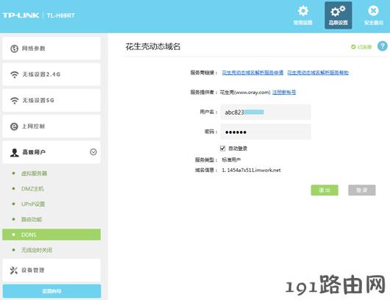Open 花生壳动态域名解析服务帮助 link
The height and width of the screenshot is (300, 390).
[x=318, y=73]
